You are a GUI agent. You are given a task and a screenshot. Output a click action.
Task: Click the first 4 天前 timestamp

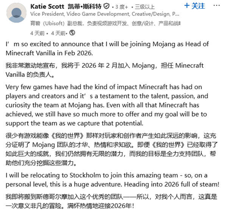37,33
